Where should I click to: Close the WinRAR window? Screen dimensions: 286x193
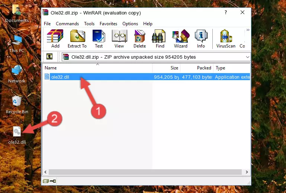click(x=242, y=12)
